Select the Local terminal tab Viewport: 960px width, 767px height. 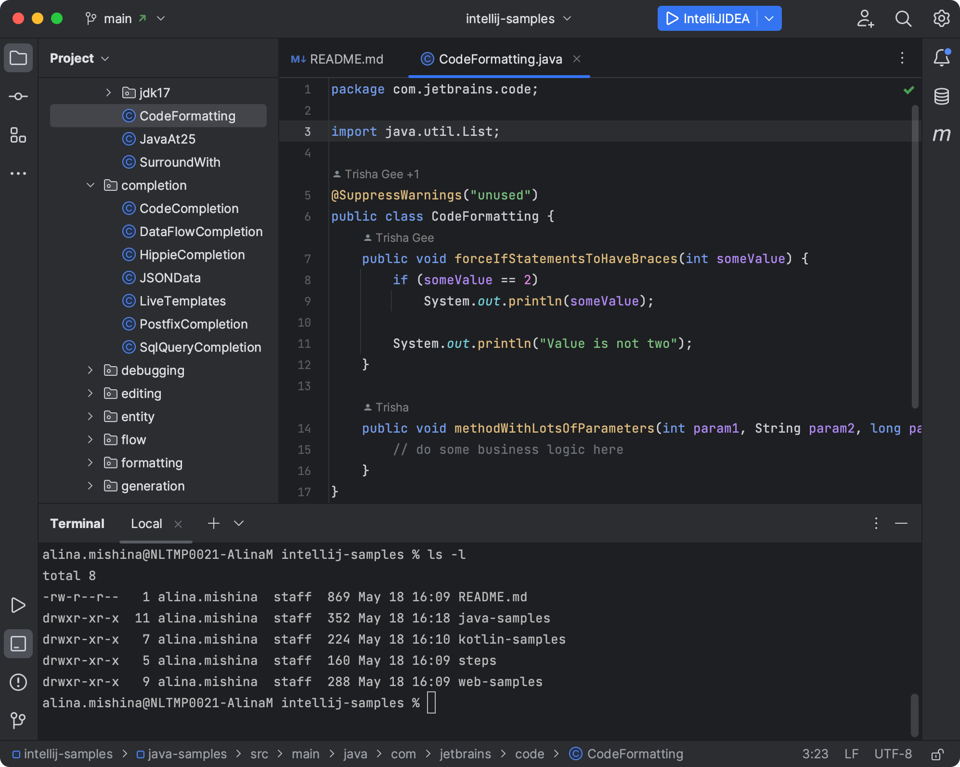click(x=146, y=524)
